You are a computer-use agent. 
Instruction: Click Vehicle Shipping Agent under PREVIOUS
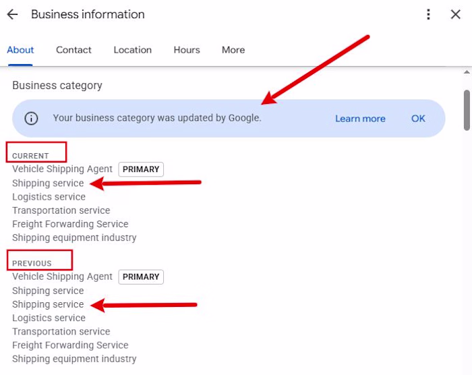[x=62, y=277]
